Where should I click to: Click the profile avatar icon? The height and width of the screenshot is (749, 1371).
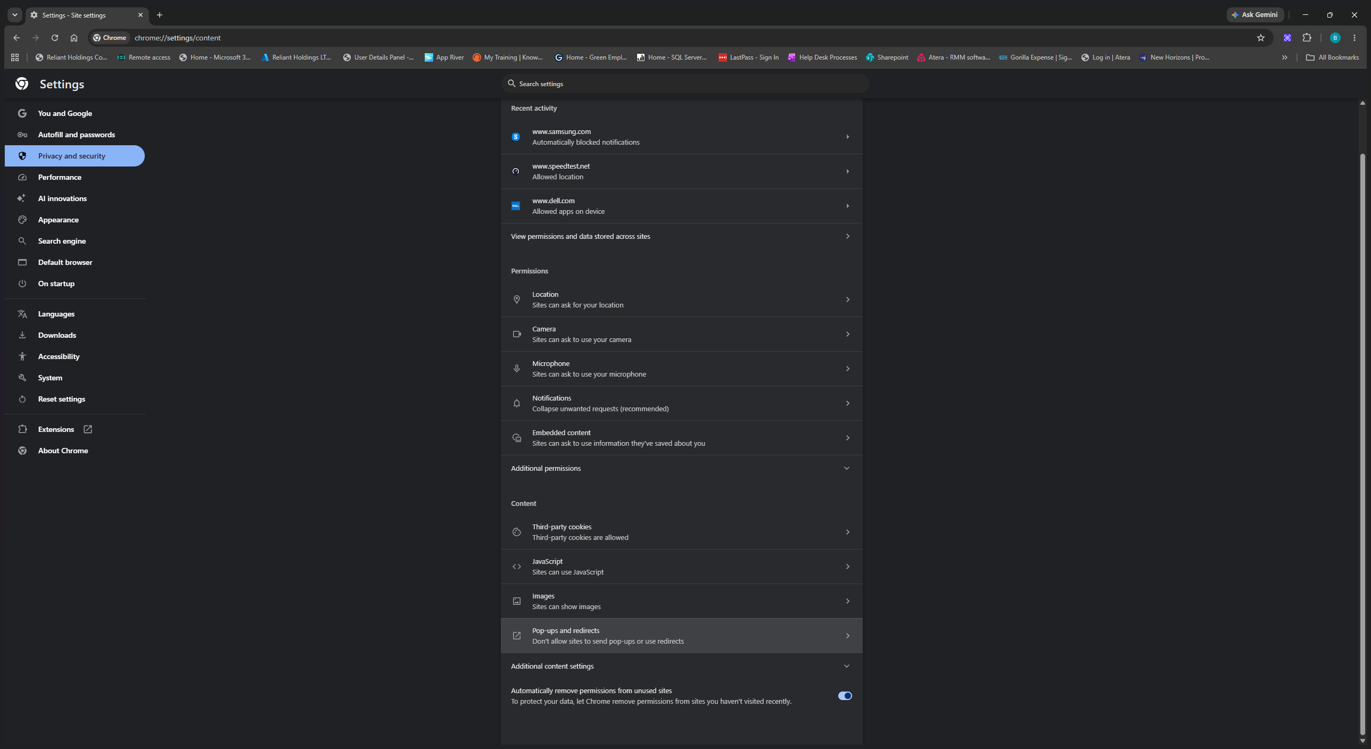point(1335,38)
